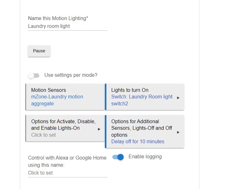Click Click to set under Activate options
The image size is (226, 189).
pos(43,135)
